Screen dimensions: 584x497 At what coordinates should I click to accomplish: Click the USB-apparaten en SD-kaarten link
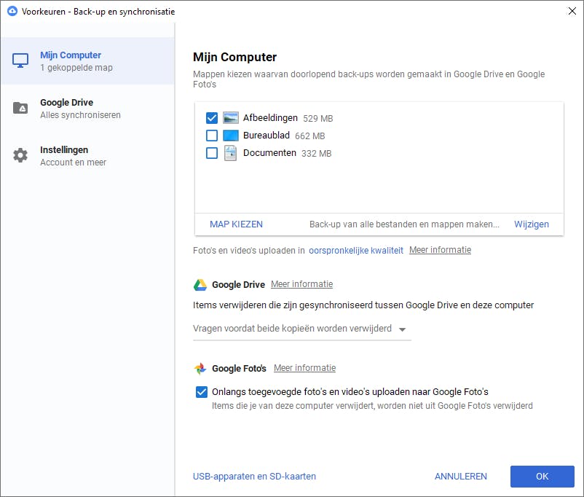[x=254, y=476]
